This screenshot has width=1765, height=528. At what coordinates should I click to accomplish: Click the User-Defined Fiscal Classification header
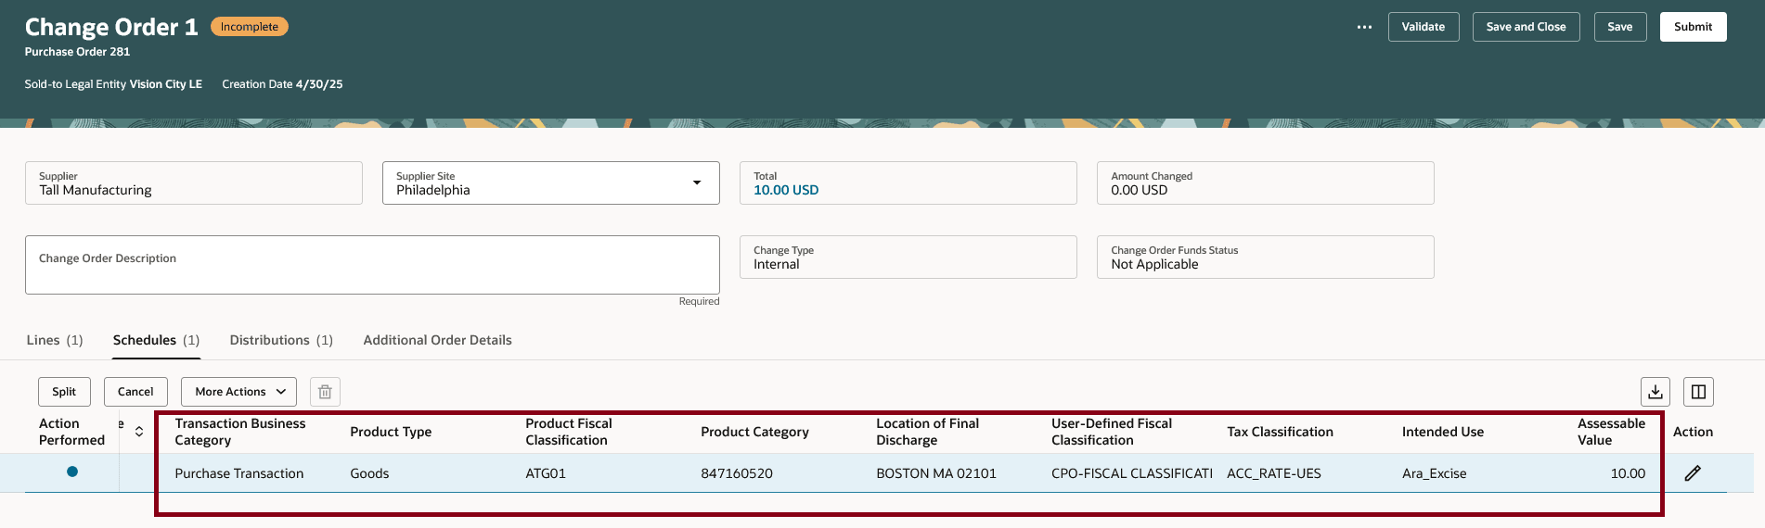tap(1112, 432)
